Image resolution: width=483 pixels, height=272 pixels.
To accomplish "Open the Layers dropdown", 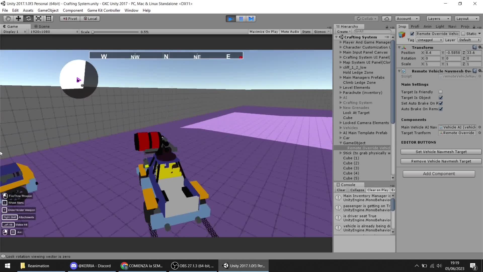I will [x=438, y=19].
